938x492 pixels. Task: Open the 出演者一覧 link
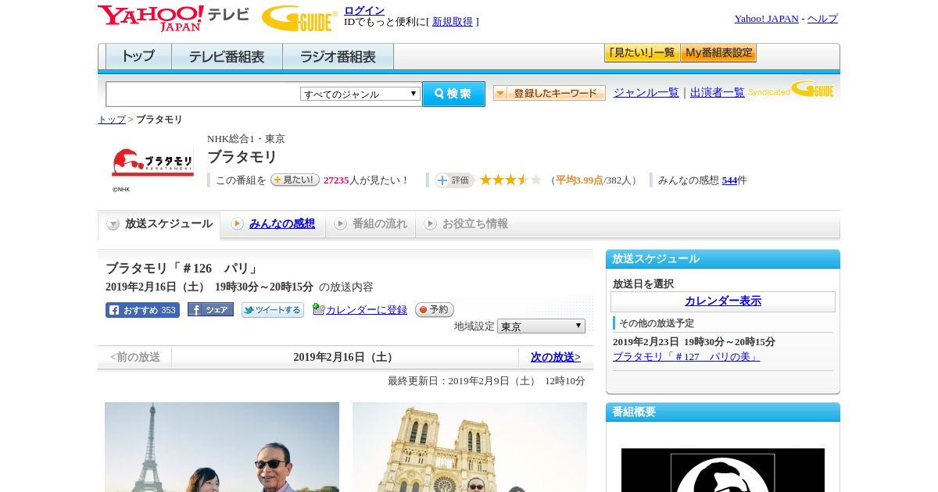click(x=718, y=93)
